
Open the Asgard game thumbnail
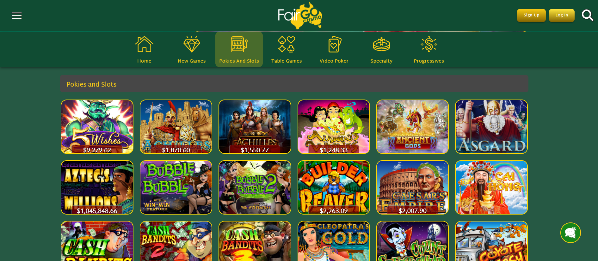coord(491,127)
